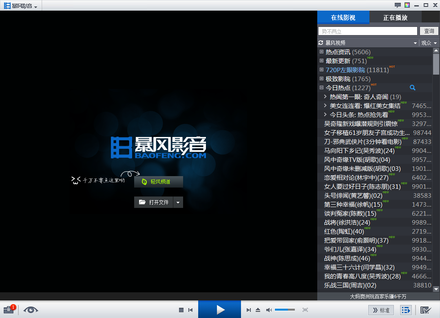Screen dimensions: 440x318
Task: Adjust the volume slider
Action: point(285,309)
